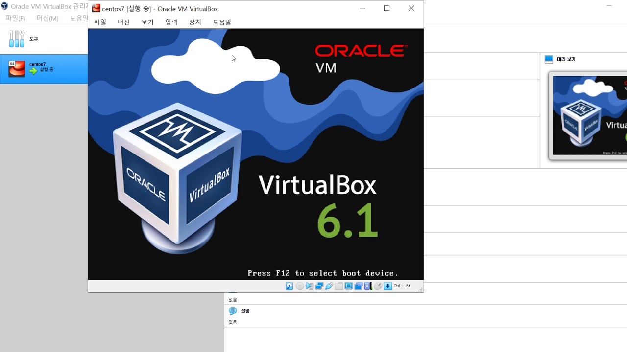Click the hard disk activity indicator icon
The width and height of the screenshot is (627, 352).
289,286
